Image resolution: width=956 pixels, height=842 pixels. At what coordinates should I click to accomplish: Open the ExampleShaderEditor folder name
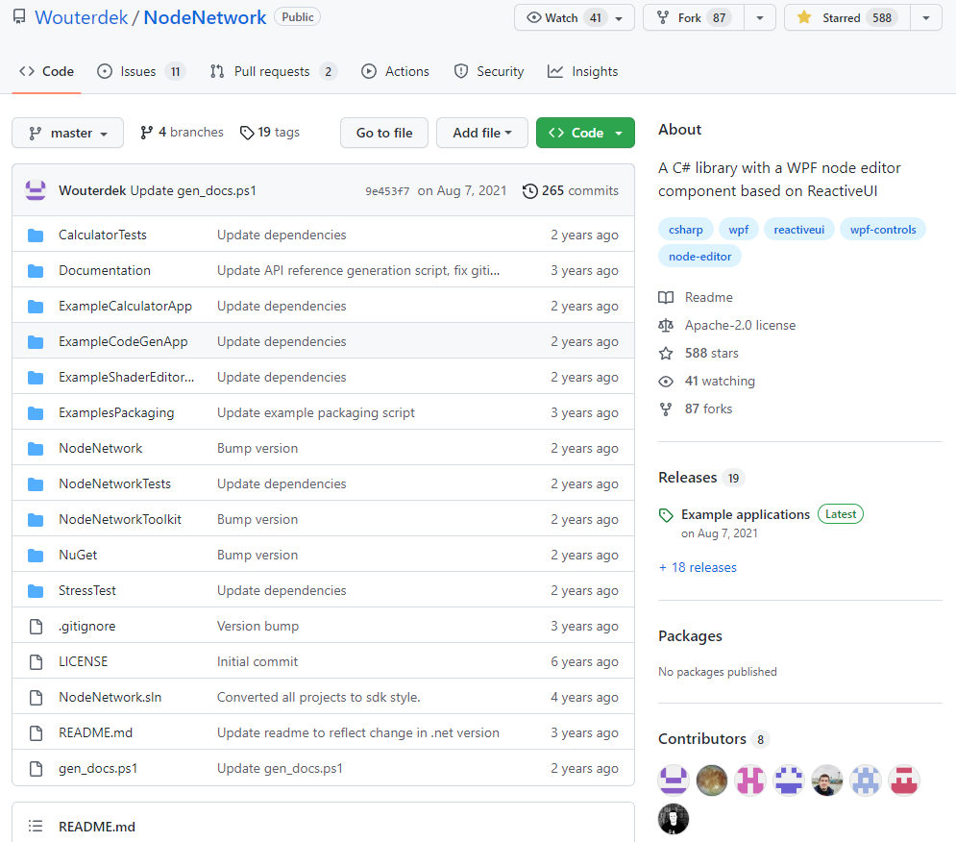pyautogui.click(x=126, y=378)
